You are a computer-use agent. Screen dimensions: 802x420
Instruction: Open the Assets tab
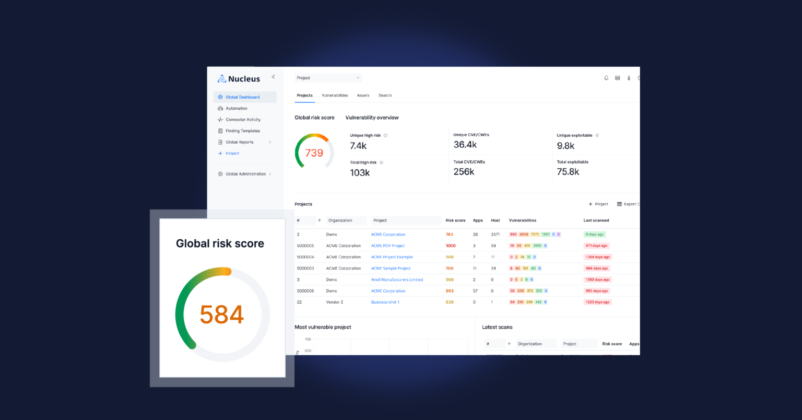[x=363, y=95]
